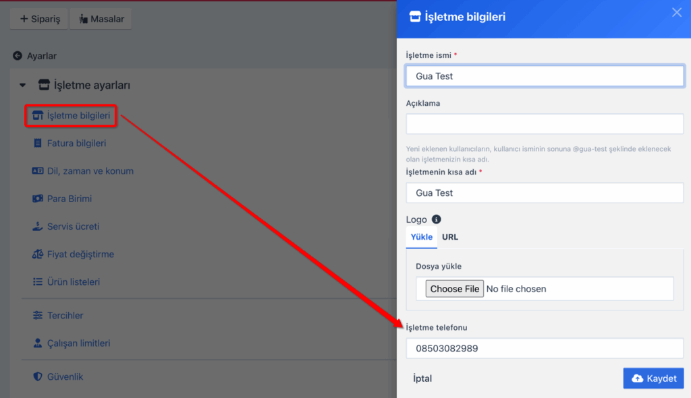This screenshot has height=398, width=691.
Task: Click the Güvenlik shield icon
Action: tap(38, 377)
